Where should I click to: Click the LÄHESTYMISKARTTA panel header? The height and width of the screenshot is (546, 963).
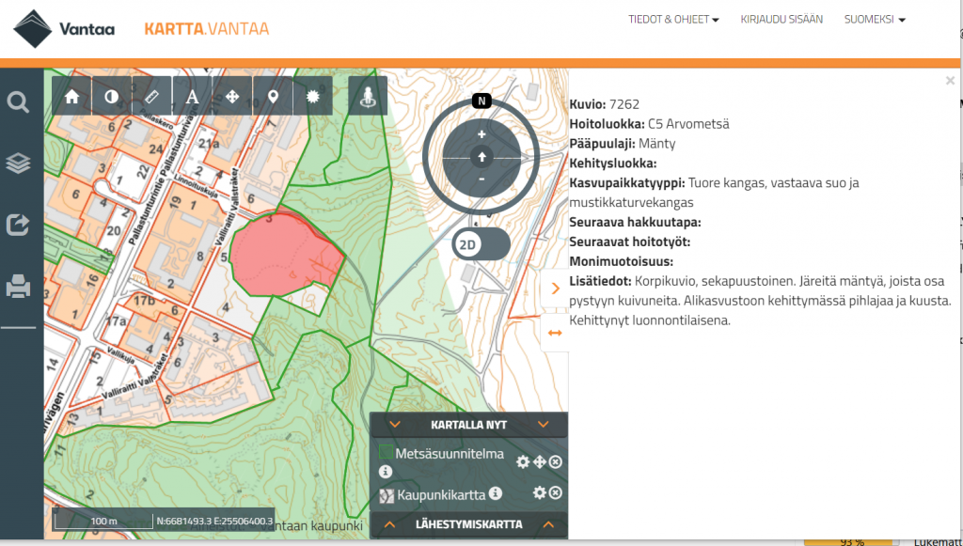468,524
